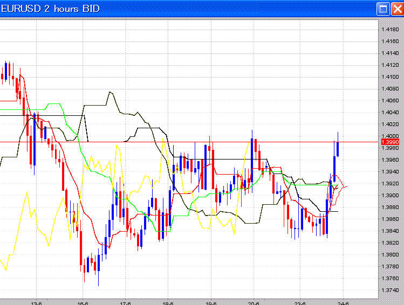The width and height of the screenshot is (404, 305).
Task: Click the 1.4140 price axis label
Action: 389,53
